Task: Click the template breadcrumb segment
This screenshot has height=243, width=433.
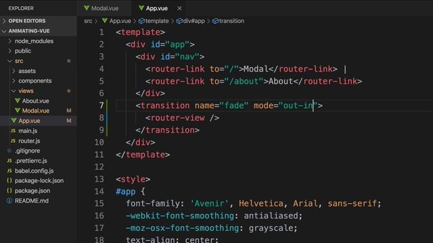Action: (x=157, y=21)
